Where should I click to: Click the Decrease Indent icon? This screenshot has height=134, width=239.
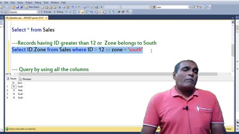119,12
